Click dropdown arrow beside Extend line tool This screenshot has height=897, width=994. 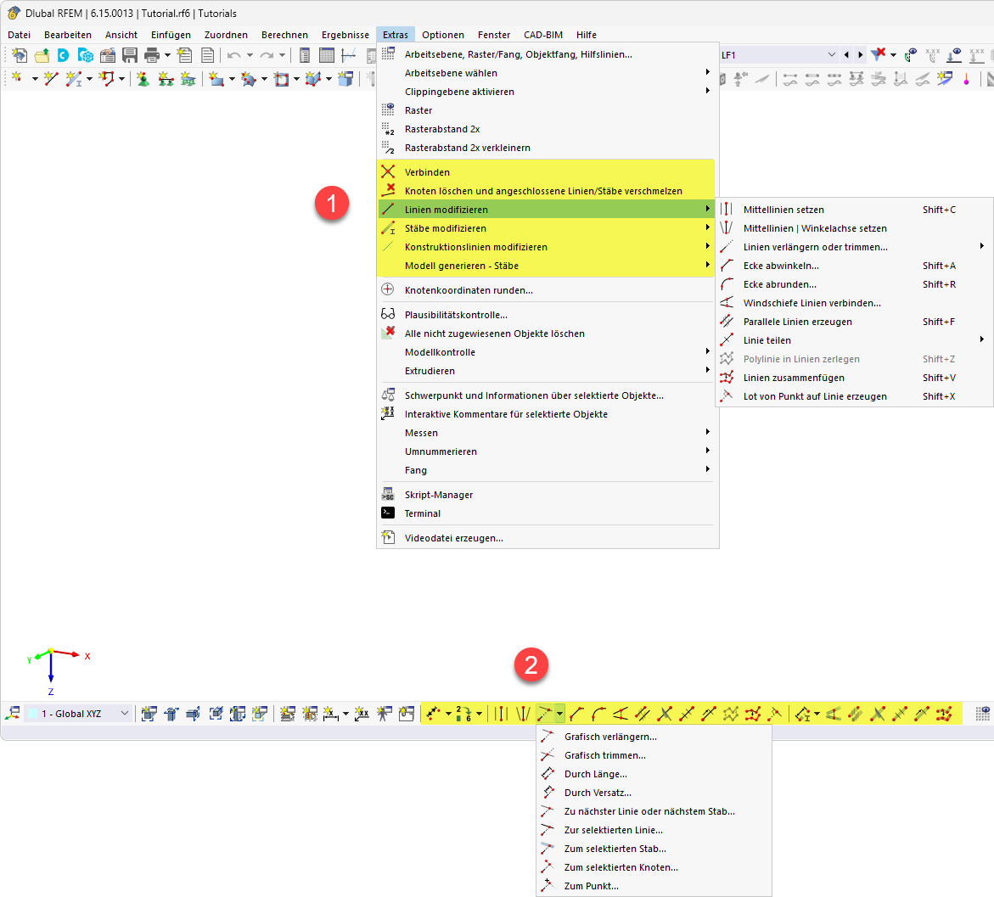pos(559,714)
